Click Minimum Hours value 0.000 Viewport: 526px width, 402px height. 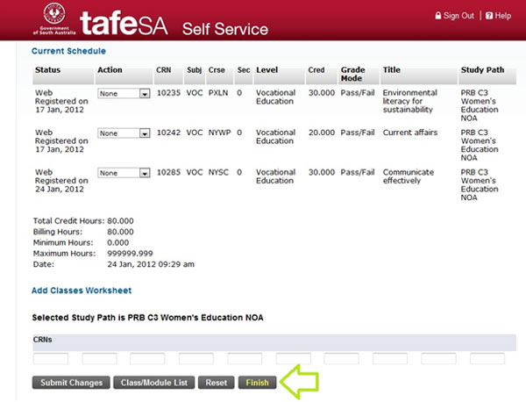click(117, 242)
